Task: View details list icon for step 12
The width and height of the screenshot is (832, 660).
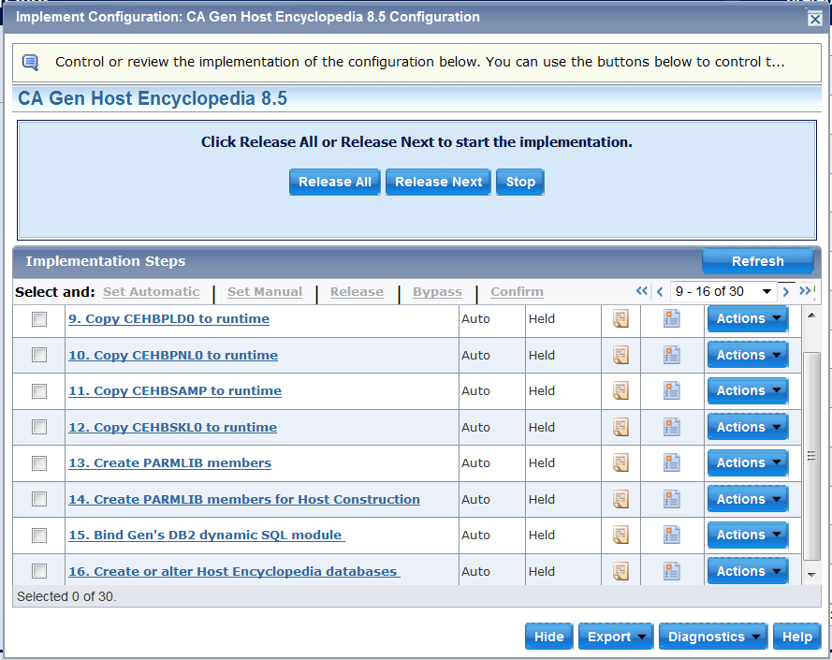Action: 671,427
